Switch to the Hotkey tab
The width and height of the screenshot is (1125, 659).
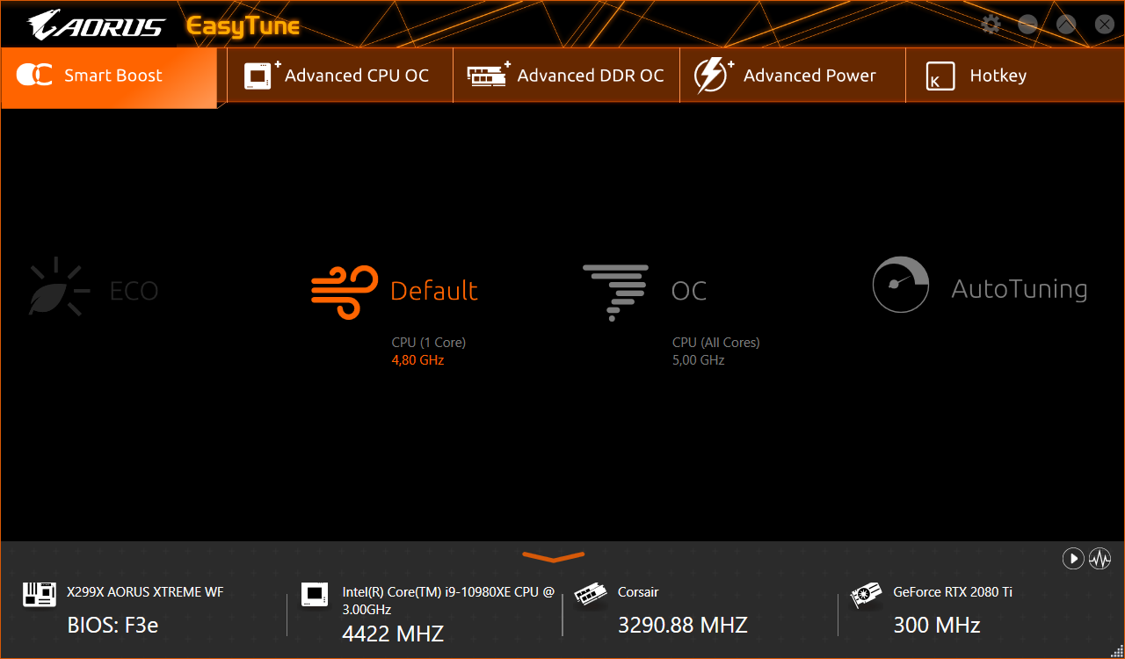point(1014,76)
